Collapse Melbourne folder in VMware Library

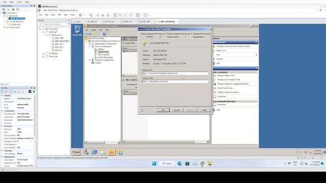coord(46,35)
